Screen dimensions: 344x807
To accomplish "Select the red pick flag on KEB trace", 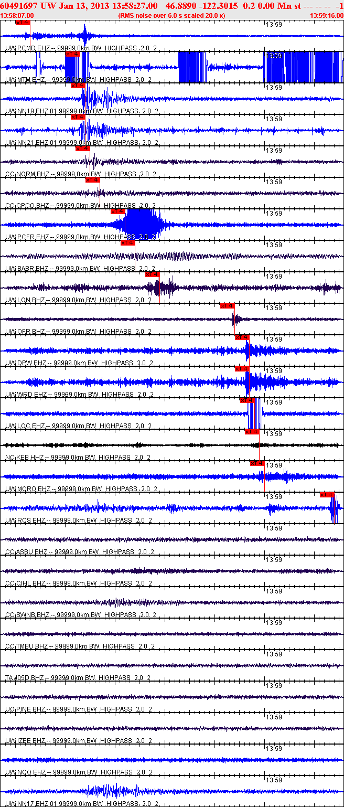I will (252, 432).
